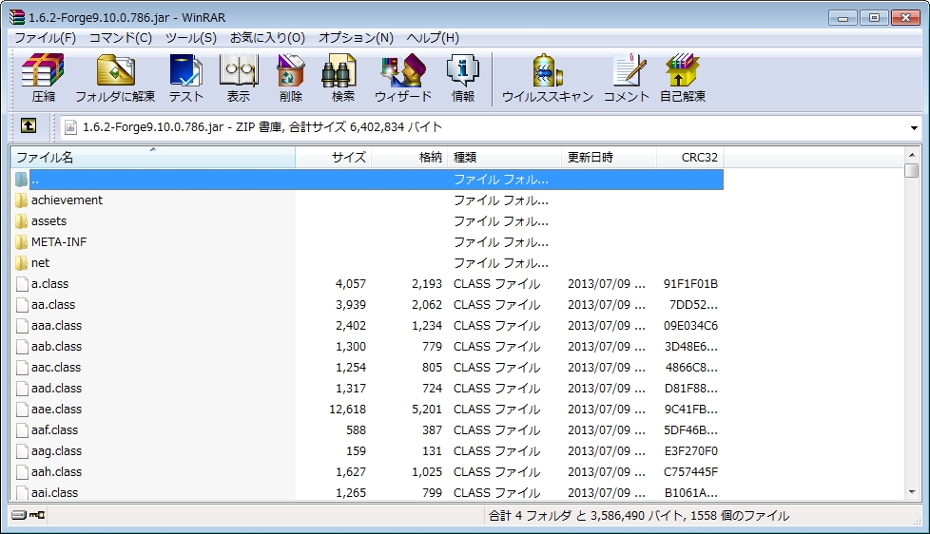
Task: Select the aaa.class file name
Action: [56, 325]
